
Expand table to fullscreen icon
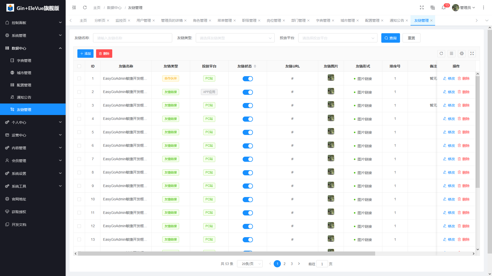tap(472, 54)
